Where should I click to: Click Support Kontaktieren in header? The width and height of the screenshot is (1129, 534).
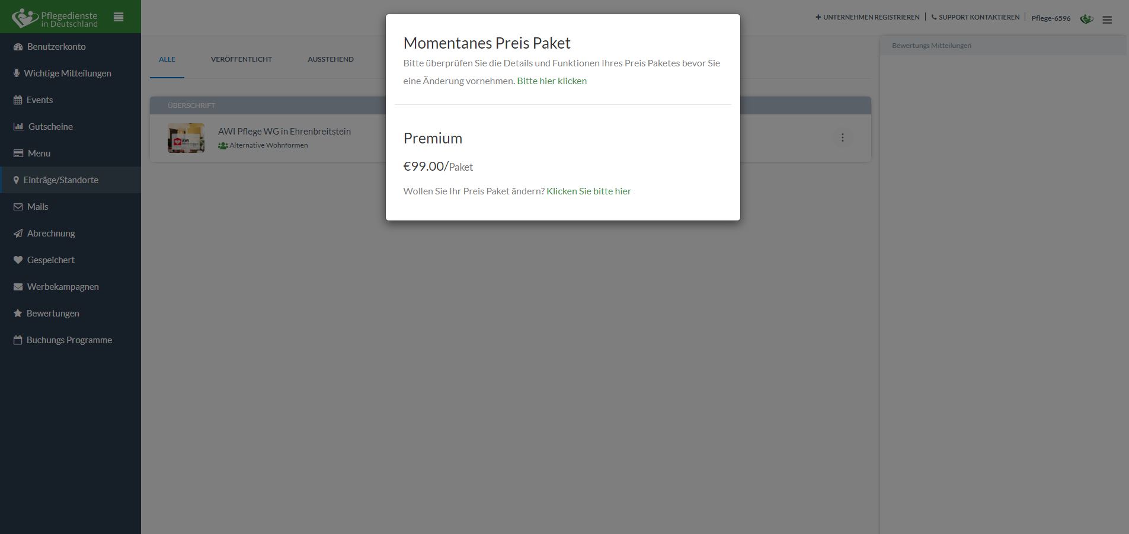(976, 17)
